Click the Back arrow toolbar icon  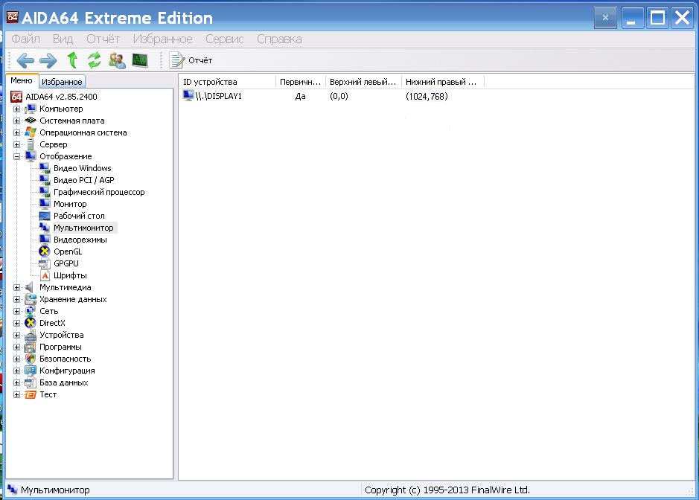pos(25,60)
